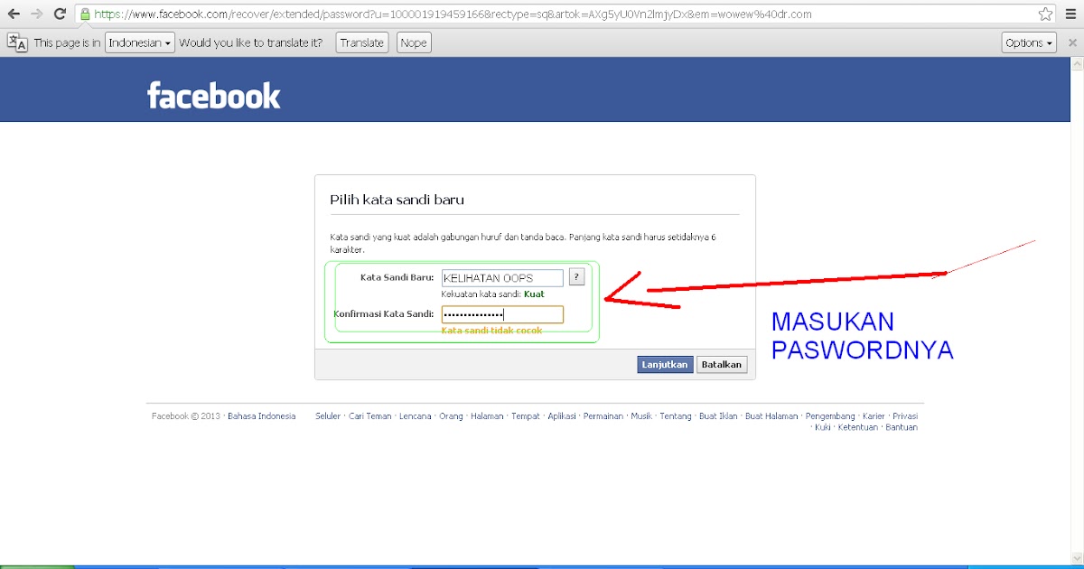Click the Batalkan button
This screenshot has height=569, width=1084.
click(x=722, y=364)
